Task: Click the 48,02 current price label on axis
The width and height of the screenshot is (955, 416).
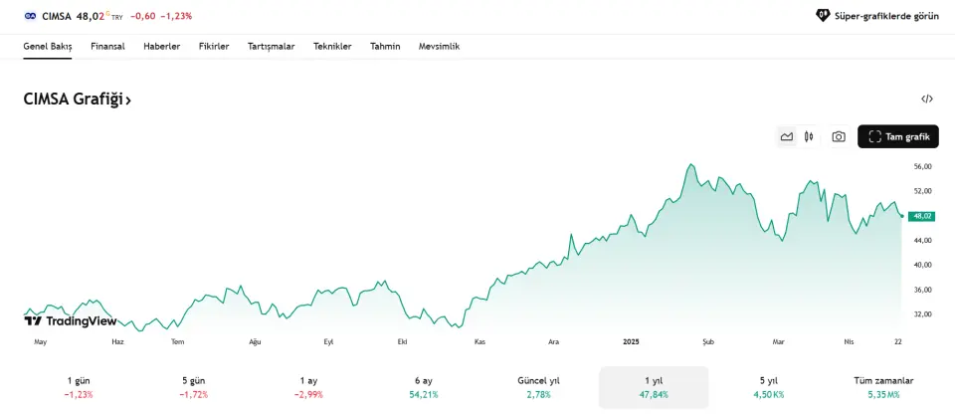Action: pos(920,216)
